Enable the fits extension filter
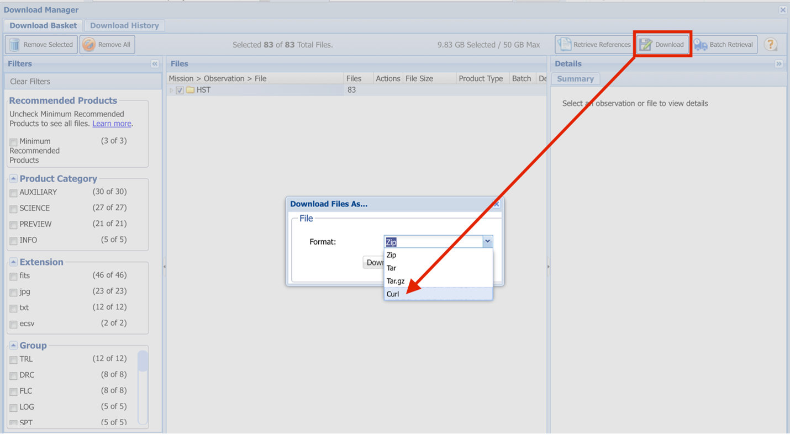The image size is (790, 435). coord(13,277)
